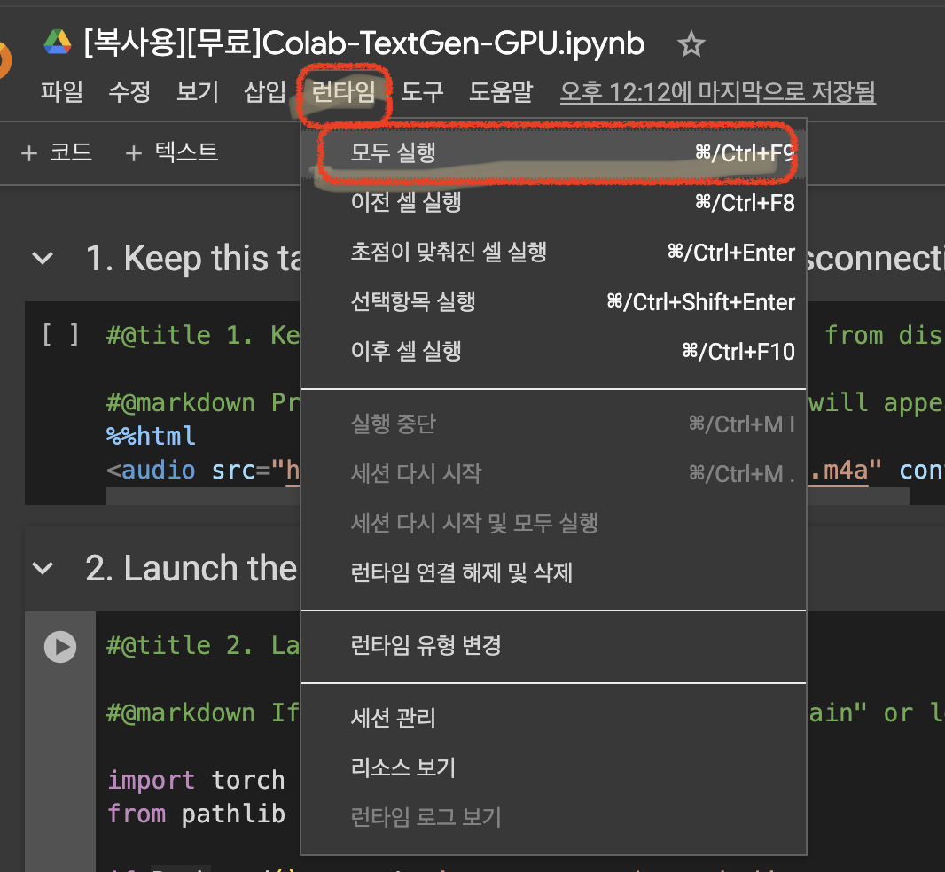Select '리소스 보기' menu entry
Screen dimensions: 945x872
(554, 767)
